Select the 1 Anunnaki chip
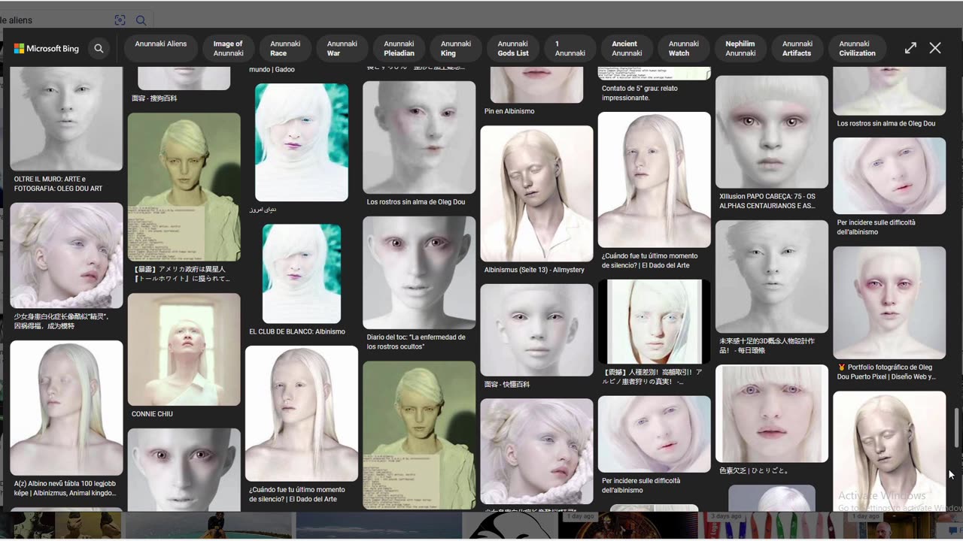 pyautogui.click(x=570, y=48)
